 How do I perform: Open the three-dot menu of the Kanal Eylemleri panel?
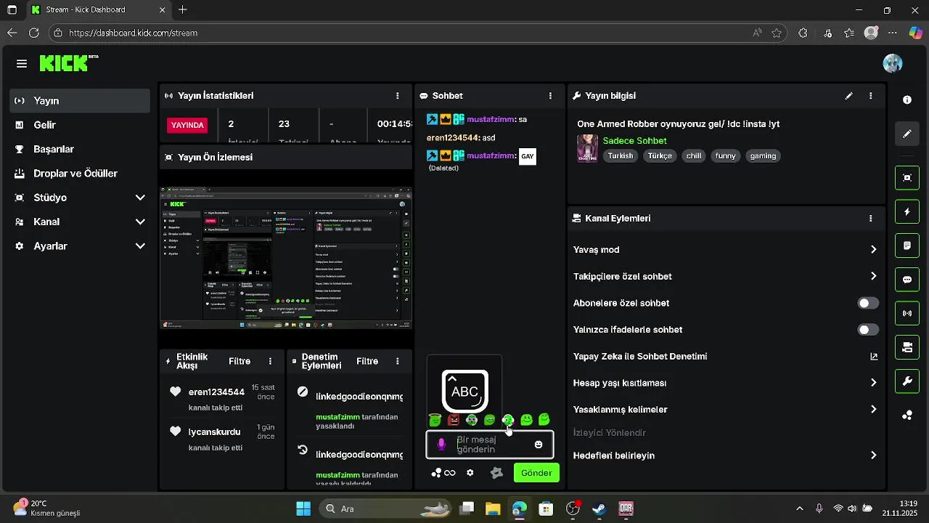pos(871,218)
